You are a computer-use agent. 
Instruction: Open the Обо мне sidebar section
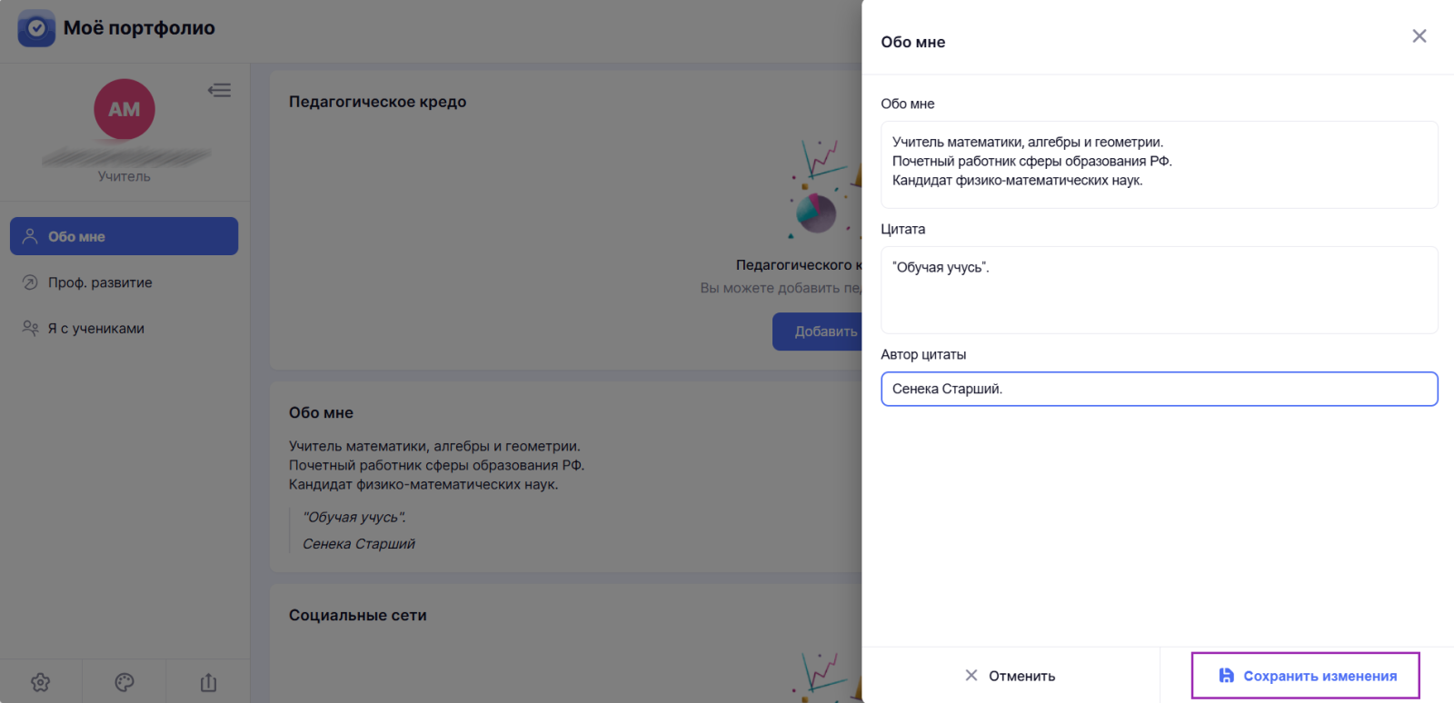click(124, 236)
